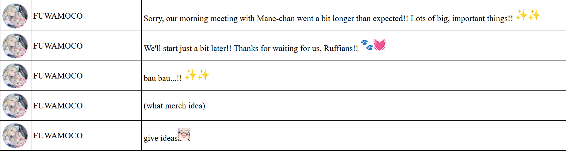Click the 'give ideas' message text

tap(160, 138)
